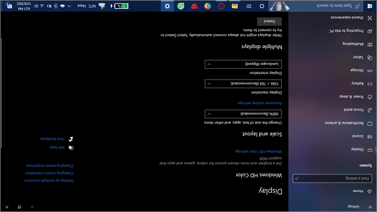This screenshot has height=212, width=377.
Task: Open Task View on the taskbar
Action: pyautogui.click(x=249, y=6)
